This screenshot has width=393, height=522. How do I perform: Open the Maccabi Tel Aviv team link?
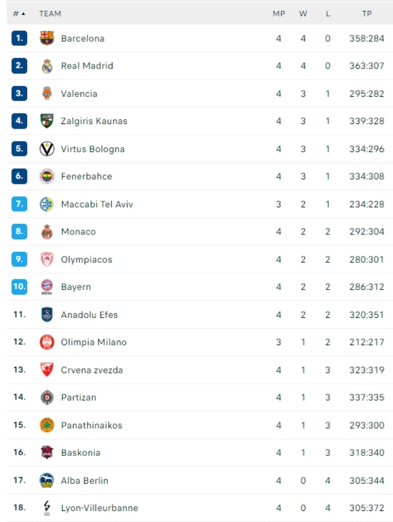click(97, 204)
